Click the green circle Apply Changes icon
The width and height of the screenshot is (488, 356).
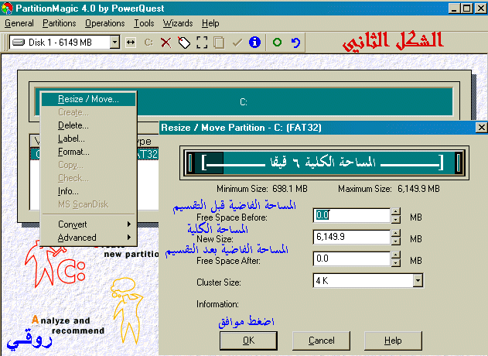click(x=277, y=42)
